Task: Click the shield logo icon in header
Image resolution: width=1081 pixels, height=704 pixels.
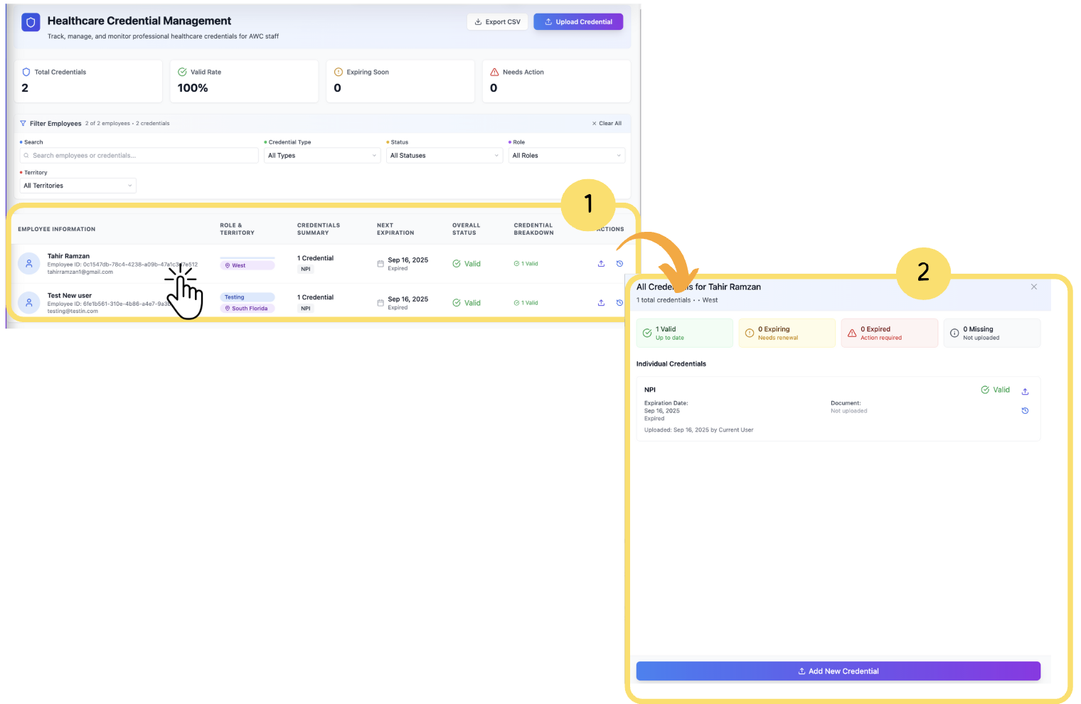Action: click(31, 23)
